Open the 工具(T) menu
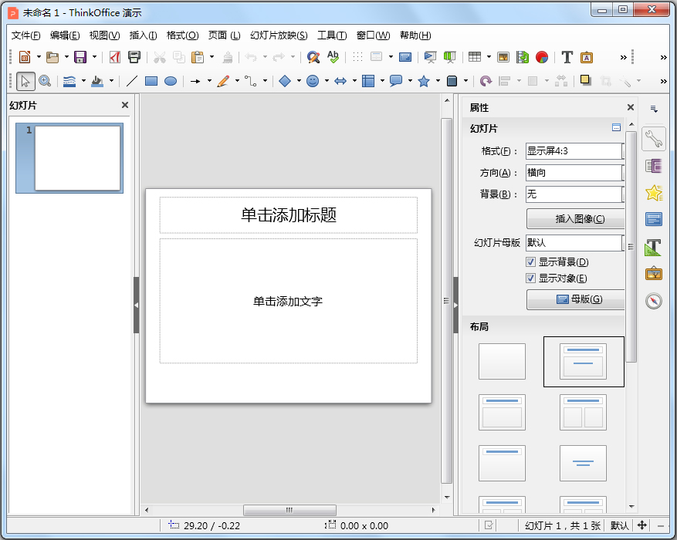The image size is (677, 540). 332,35
